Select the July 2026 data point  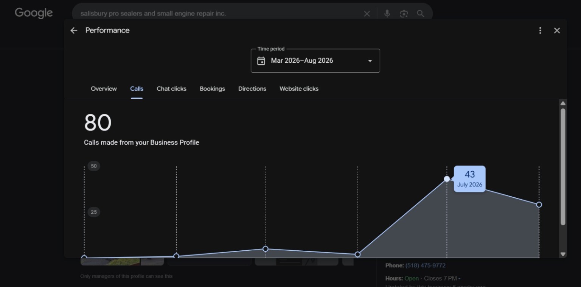[447, 179]
